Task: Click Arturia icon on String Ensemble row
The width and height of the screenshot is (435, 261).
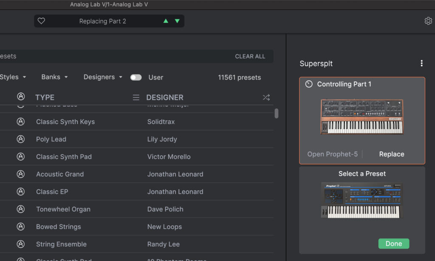Action: (x=21, y=244)
